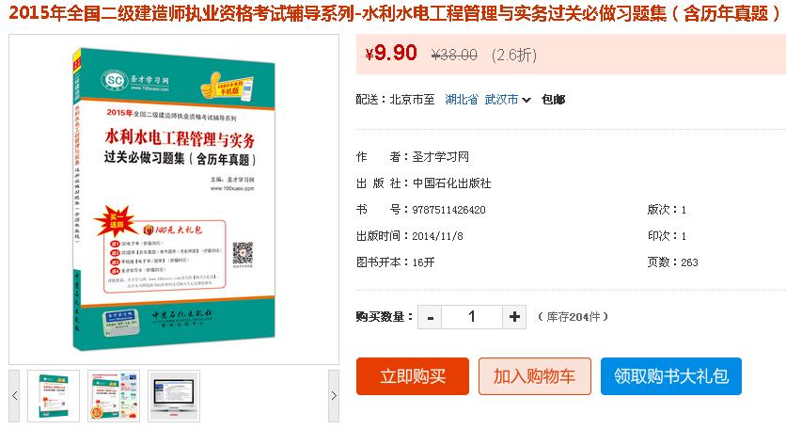Click the ¥9.90 discounted price

391,54
